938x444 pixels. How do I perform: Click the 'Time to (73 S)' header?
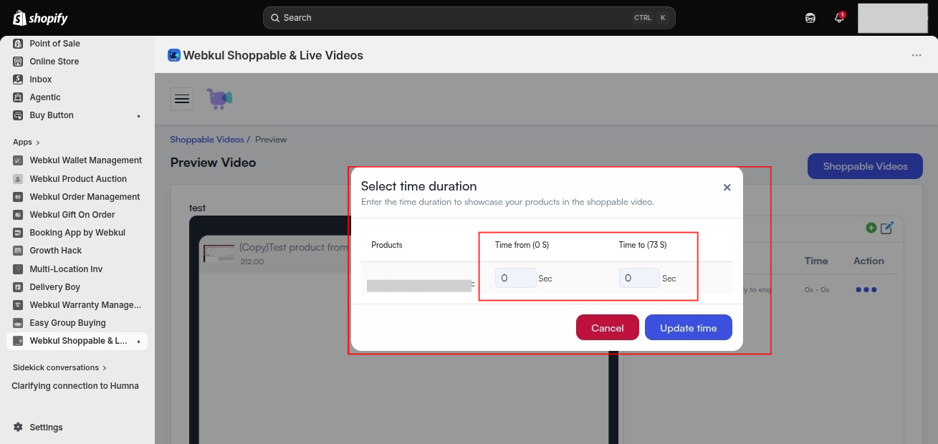643,245
